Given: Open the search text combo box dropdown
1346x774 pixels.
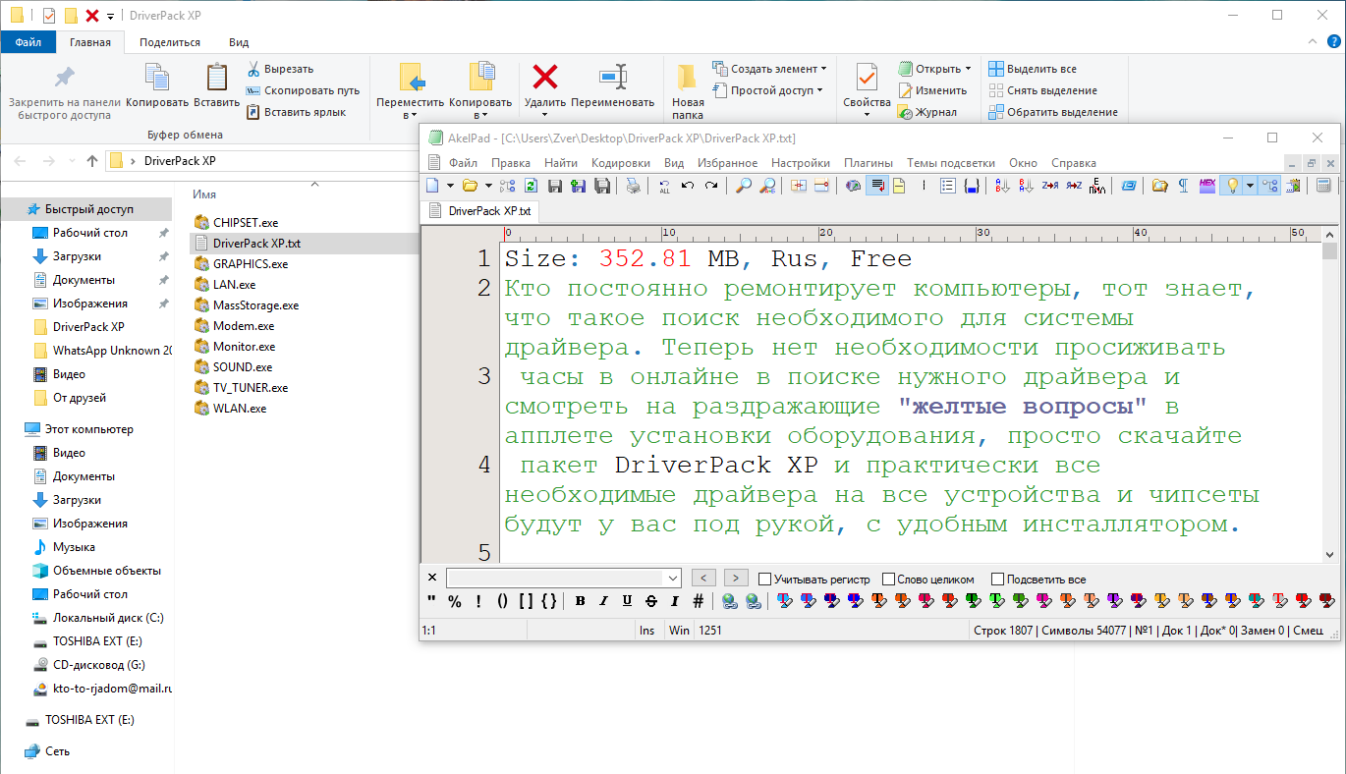Looking at the screenshot, I should (x=673, y=579).
